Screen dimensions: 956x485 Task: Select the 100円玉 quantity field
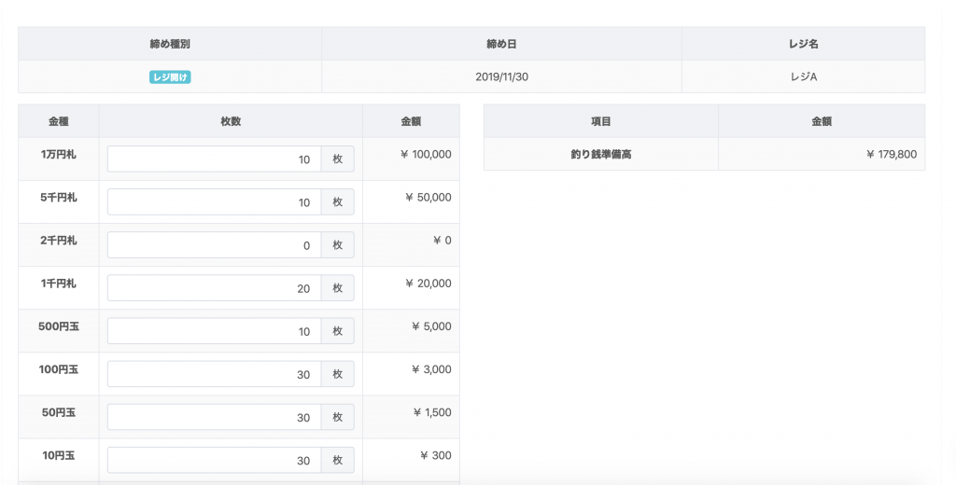pos(215,374)
